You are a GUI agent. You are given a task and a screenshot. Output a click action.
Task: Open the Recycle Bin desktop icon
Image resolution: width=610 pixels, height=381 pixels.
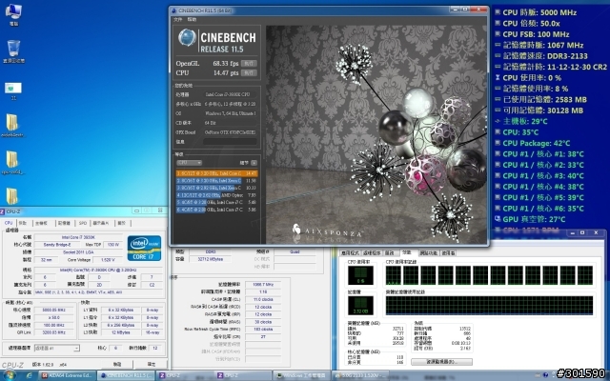click(13, 50)
